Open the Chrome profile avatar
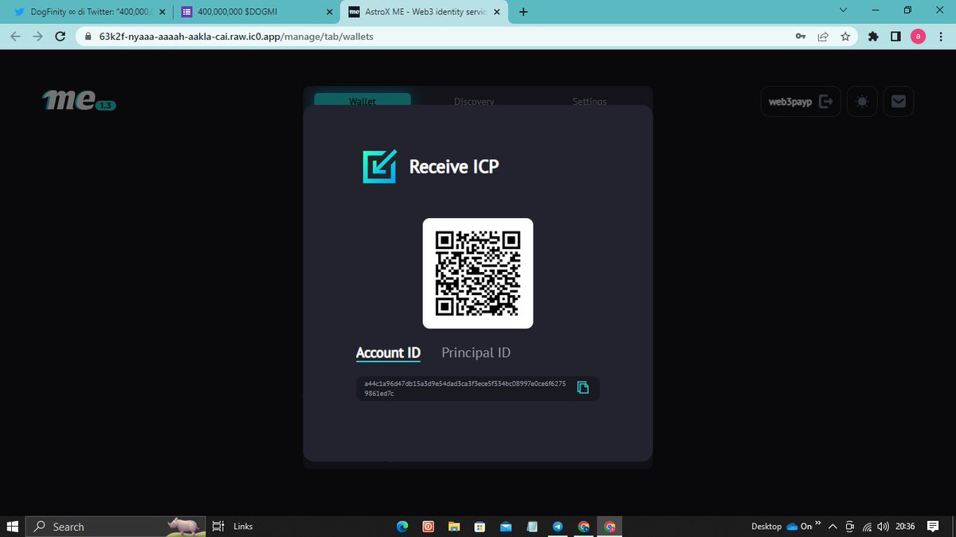Image resolution: width=956 pixels, height=537 pixels. point(919,37)
